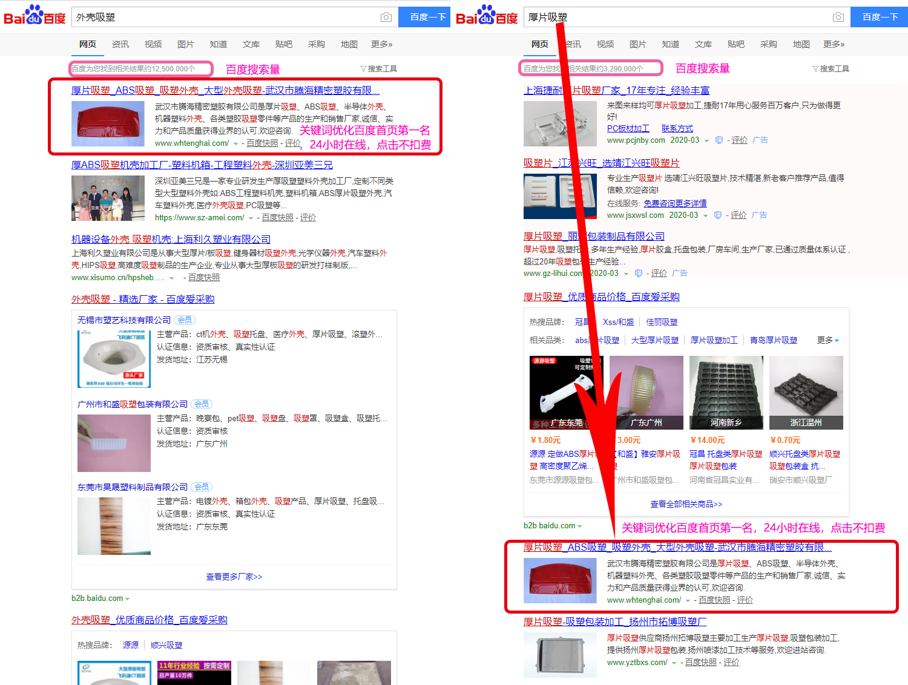This screenshot has height=685, width=908.
Task: Click 百度一下 button beside 厚片吸塑 query
Action: [x=879, y=17]
